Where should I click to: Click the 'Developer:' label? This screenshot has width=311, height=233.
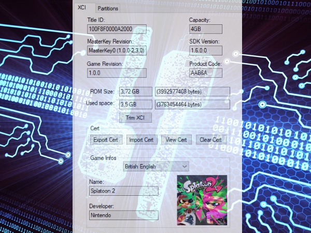point(102,206)
